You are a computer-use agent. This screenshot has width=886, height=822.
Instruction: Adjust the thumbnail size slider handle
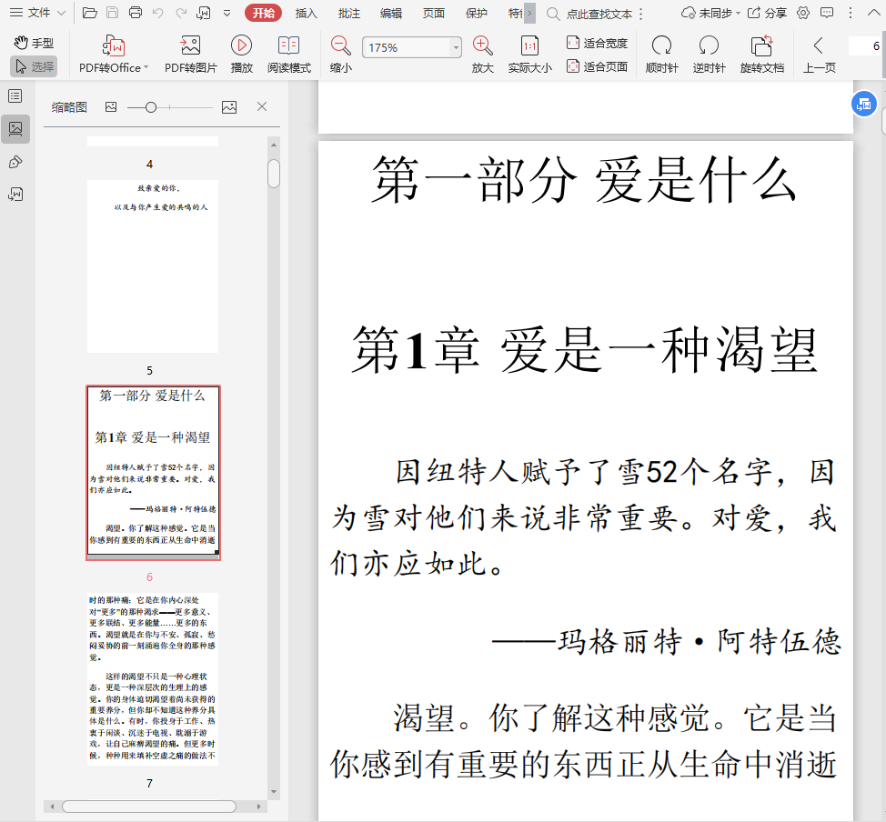pos(150,107)
